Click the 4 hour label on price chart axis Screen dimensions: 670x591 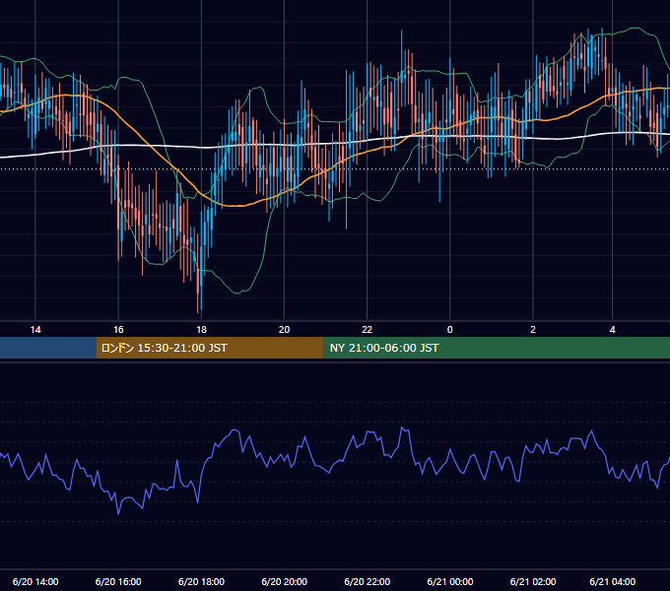click(x=612, y=330)
